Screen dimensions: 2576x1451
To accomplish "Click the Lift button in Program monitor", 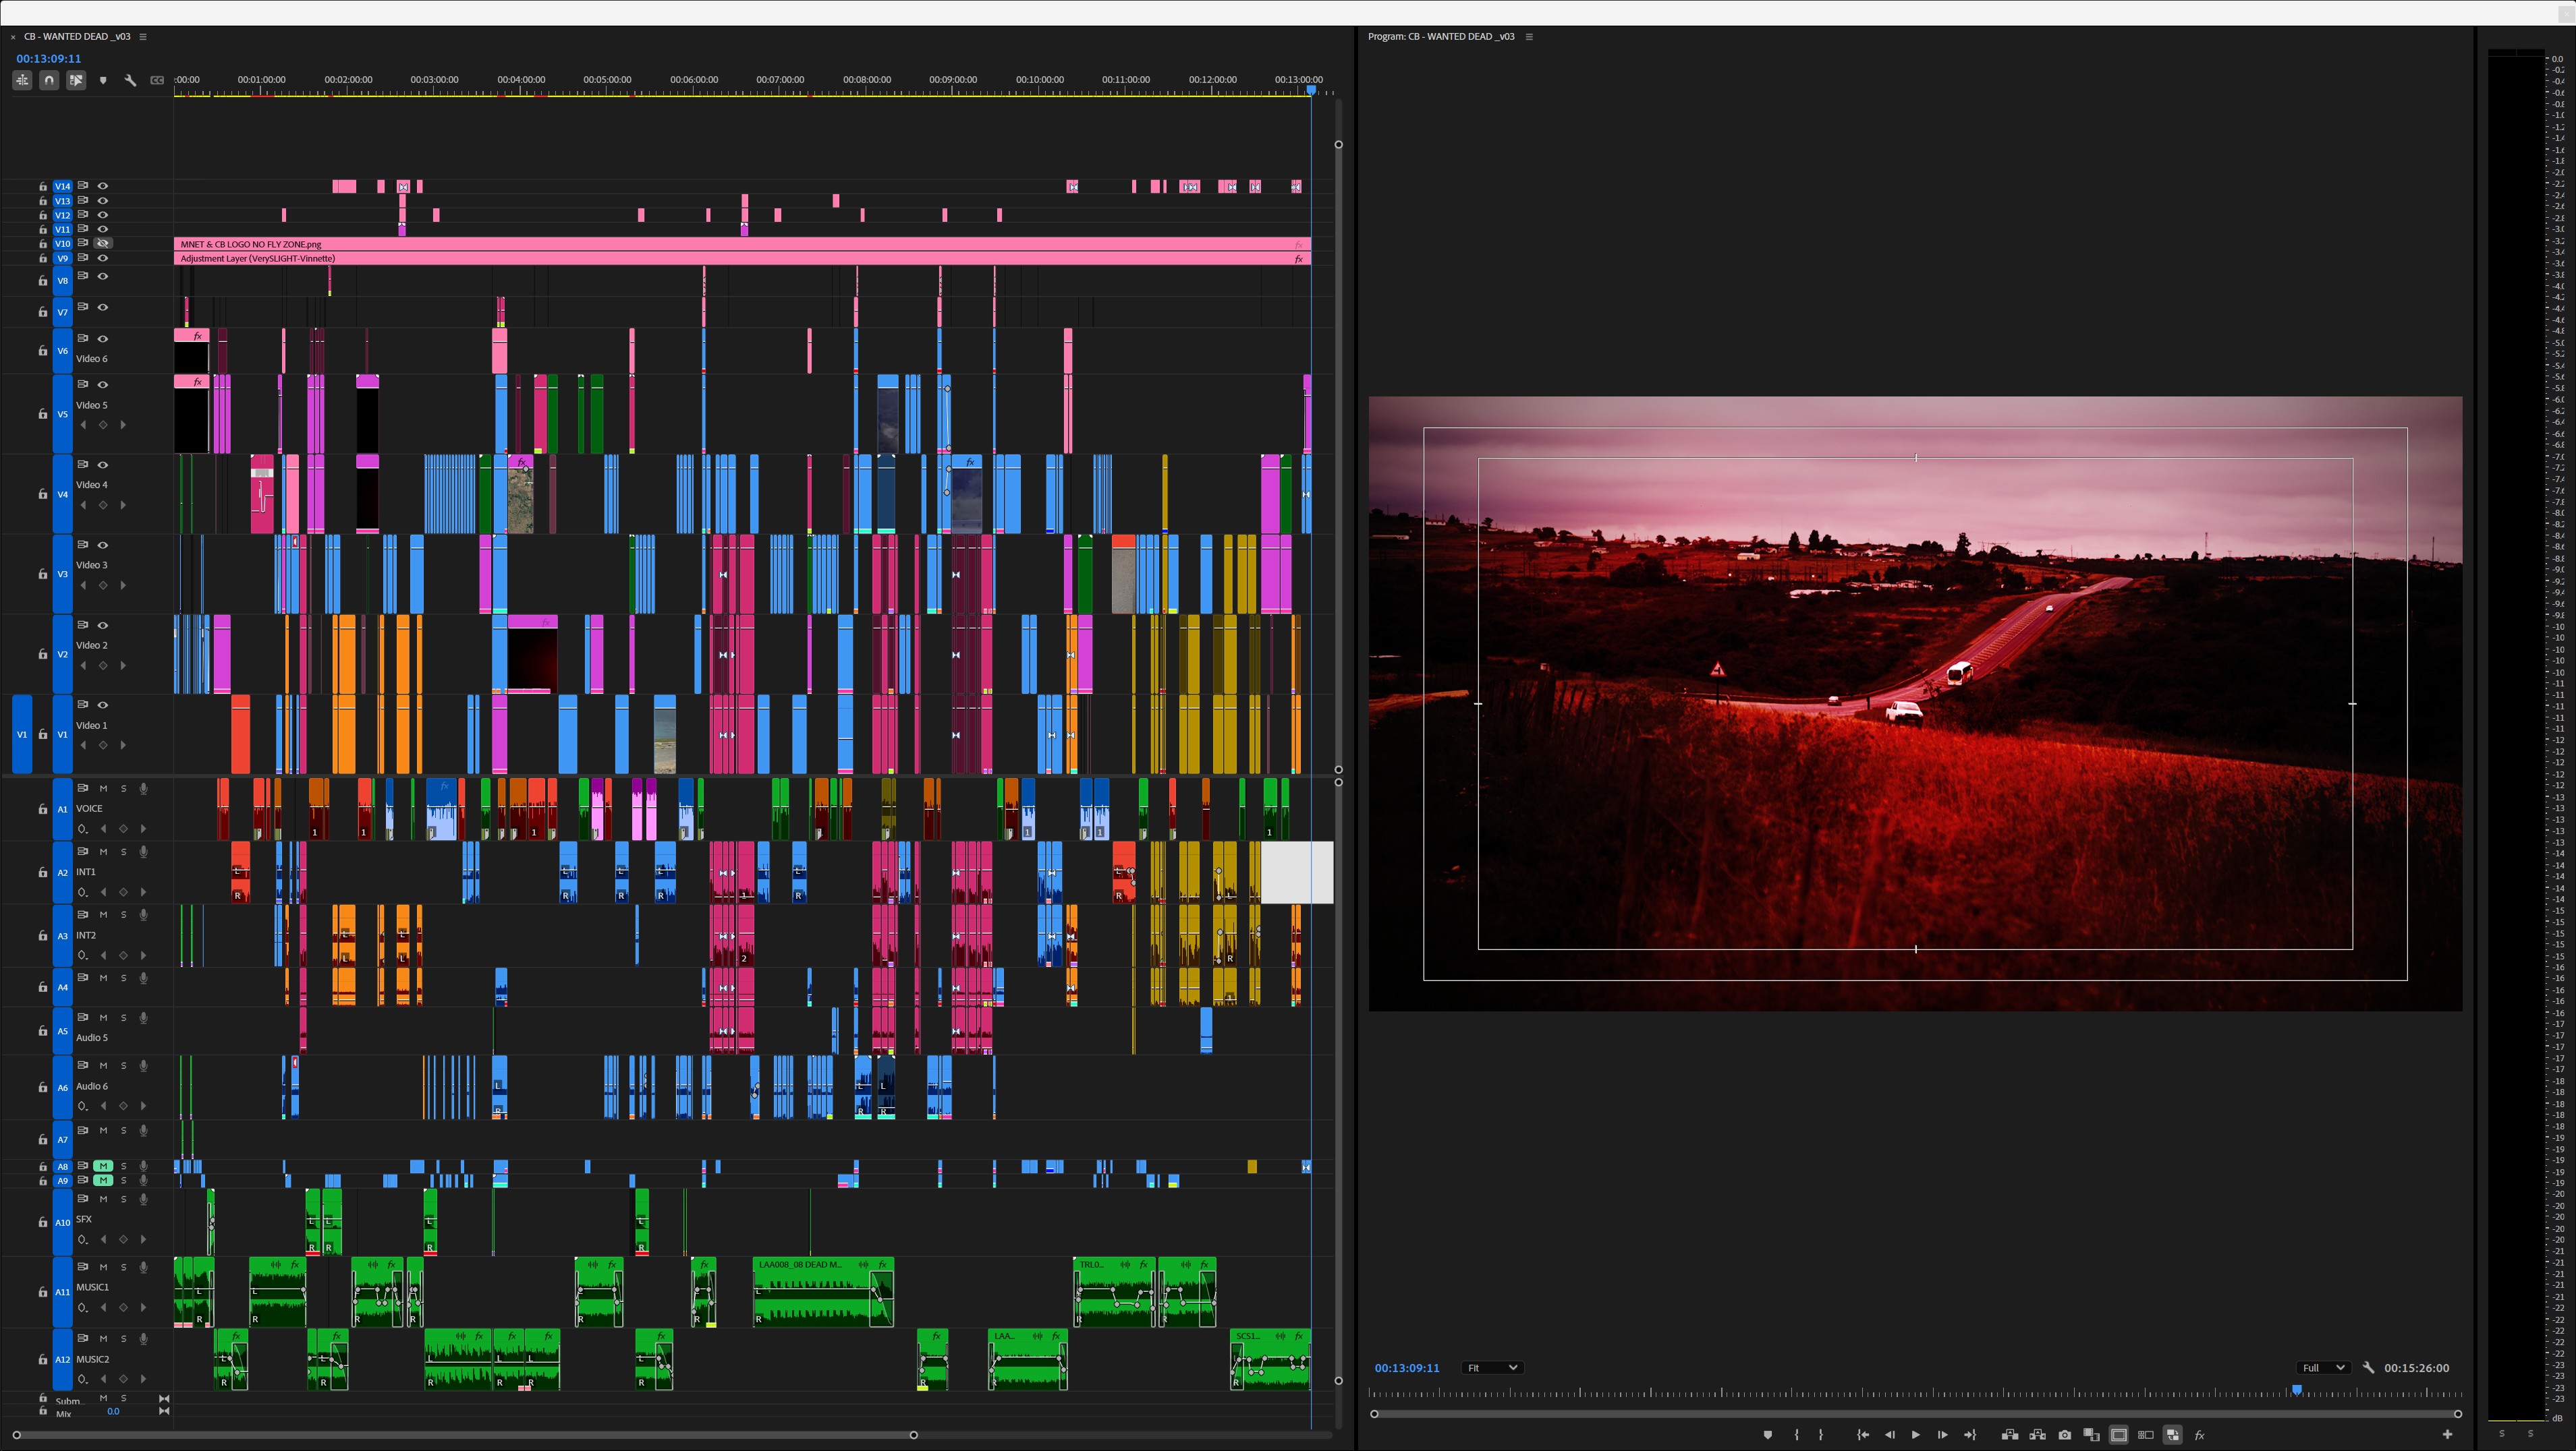I will tap(2010, 1435).
